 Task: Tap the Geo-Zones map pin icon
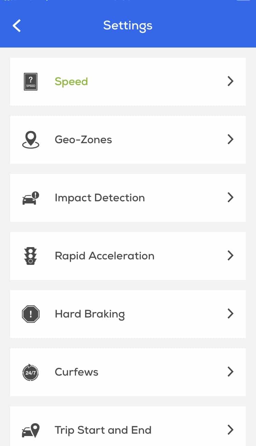(31, 140)
